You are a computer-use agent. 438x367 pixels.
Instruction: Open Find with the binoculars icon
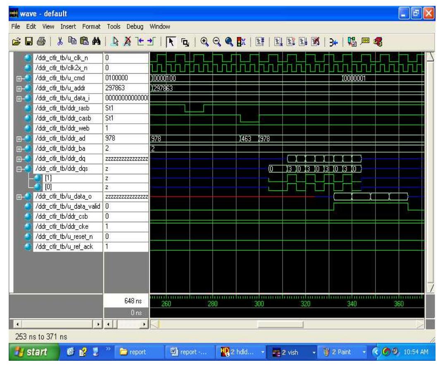click(x=96, y=41)
